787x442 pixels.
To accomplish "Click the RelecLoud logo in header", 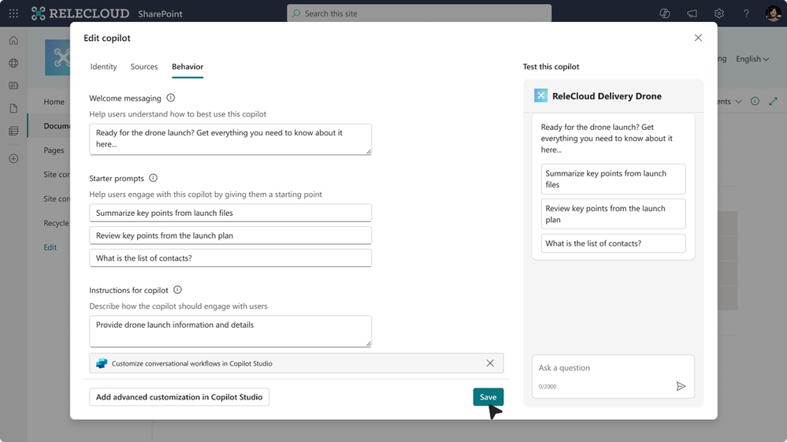I will (x=80, y=13).
